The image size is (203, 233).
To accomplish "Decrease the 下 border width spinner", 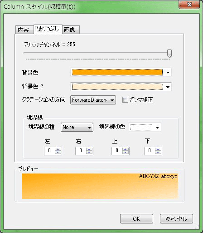I will tap(158, 152).
